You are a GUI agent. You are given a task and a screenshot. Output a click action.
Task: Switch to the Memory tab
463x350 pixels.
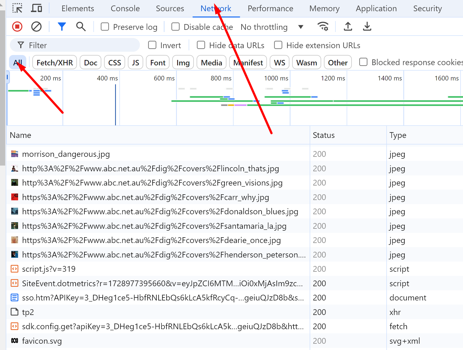324,8
